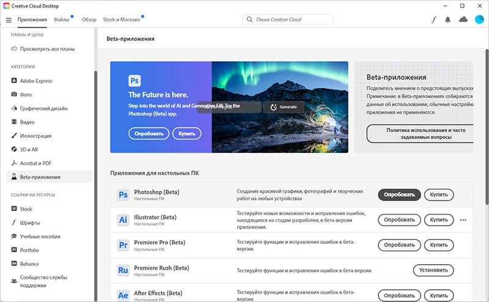Click Установить for Premiere Rush (Beta)

pos(433,270)
